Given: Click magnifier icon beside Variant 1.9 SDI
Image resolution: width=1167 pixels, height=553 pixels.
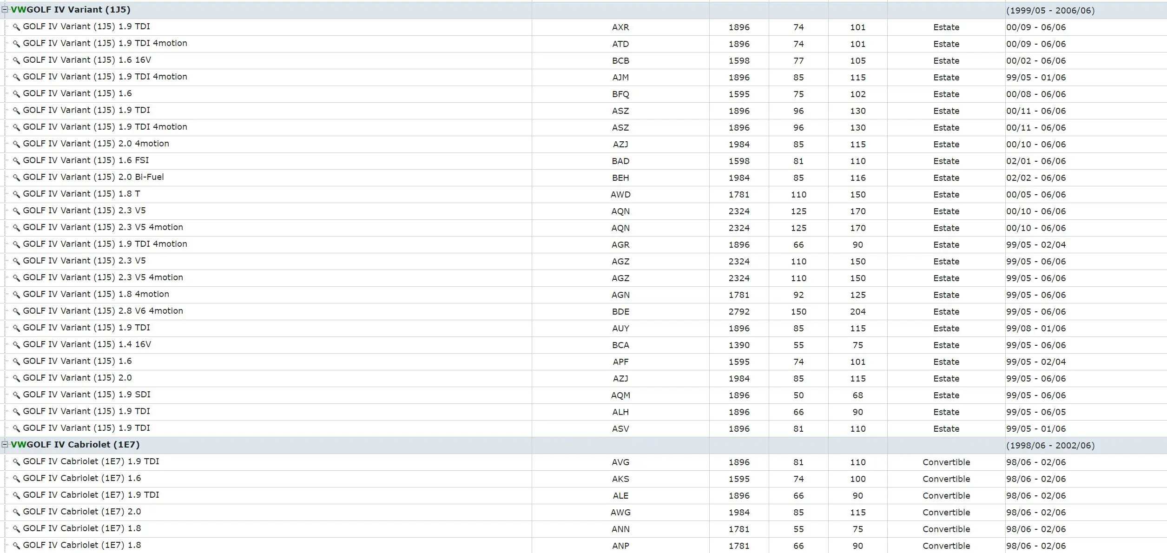Looking at the screenshot, I should pyautogui.click(x=16, y=395).
